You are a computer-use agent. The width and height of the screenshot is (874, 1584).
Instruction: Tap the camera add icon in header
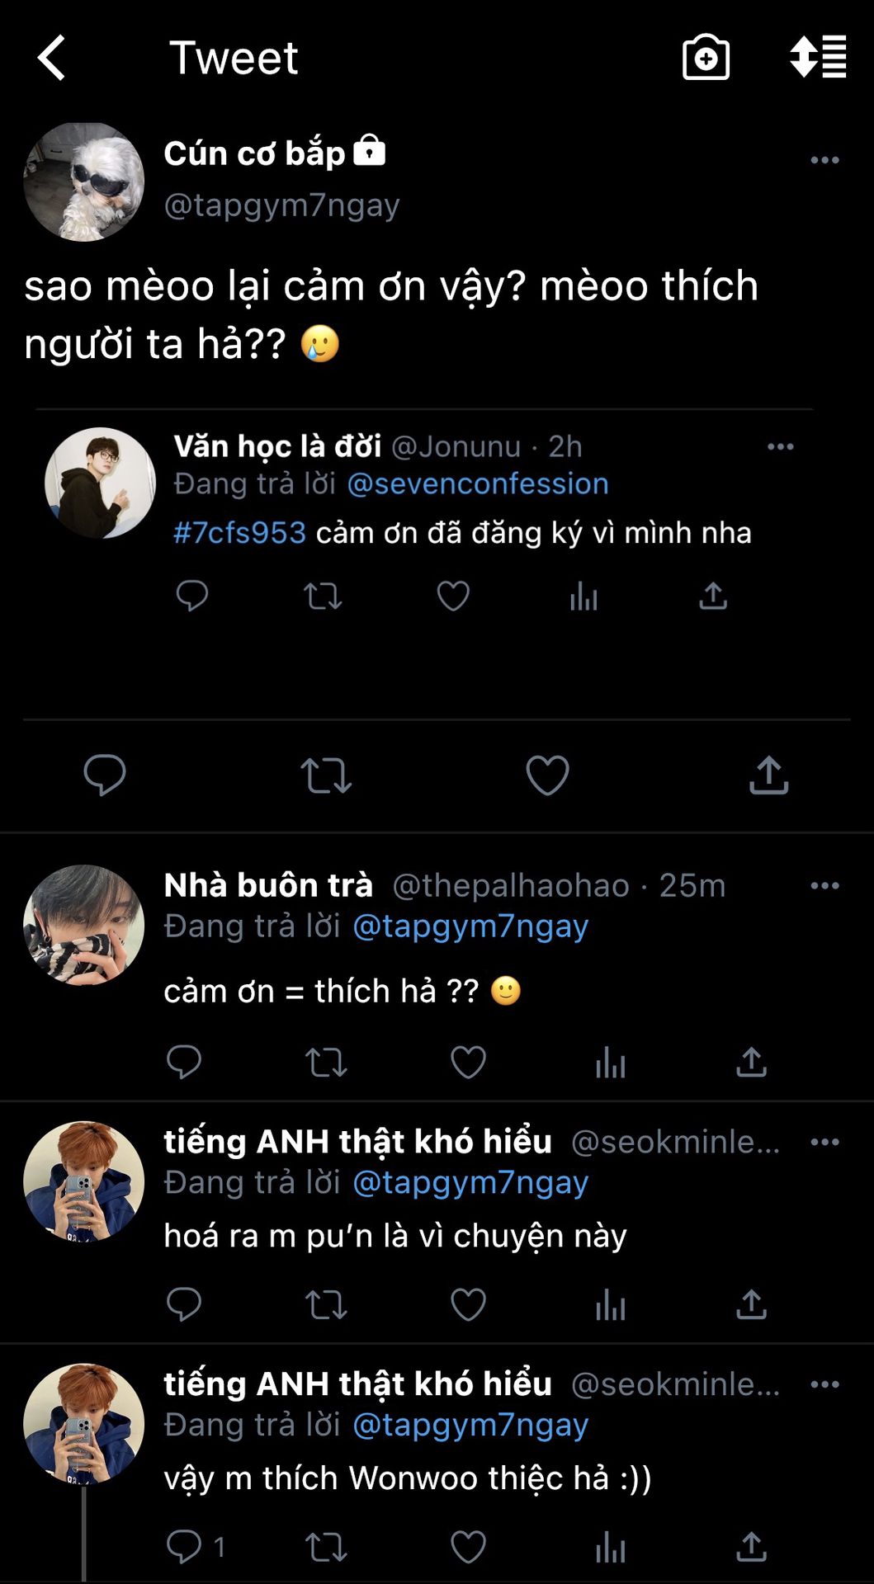click(x=706, y=58)
